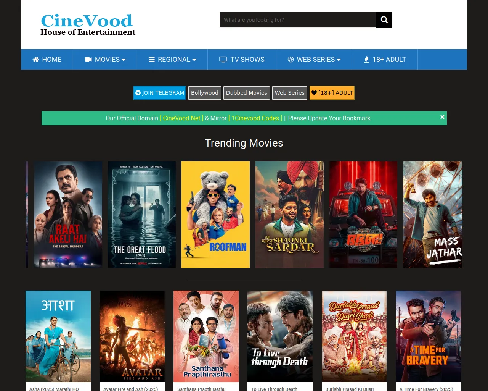Open the red jeep TN-59-100 poster
This screenshot has height=391, width=488.
point(363,215)
